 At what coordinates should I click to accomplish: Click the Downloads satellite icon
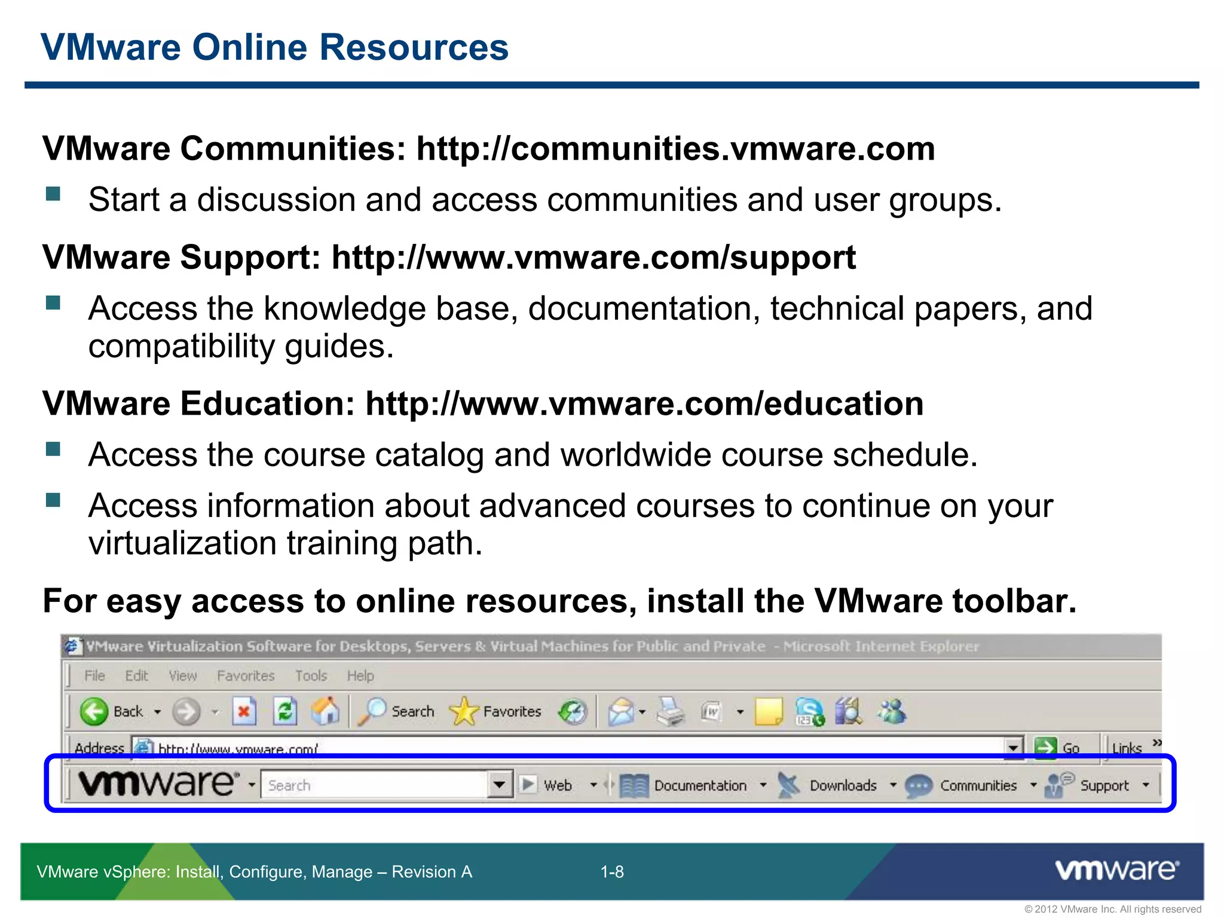tap(789, 785)
